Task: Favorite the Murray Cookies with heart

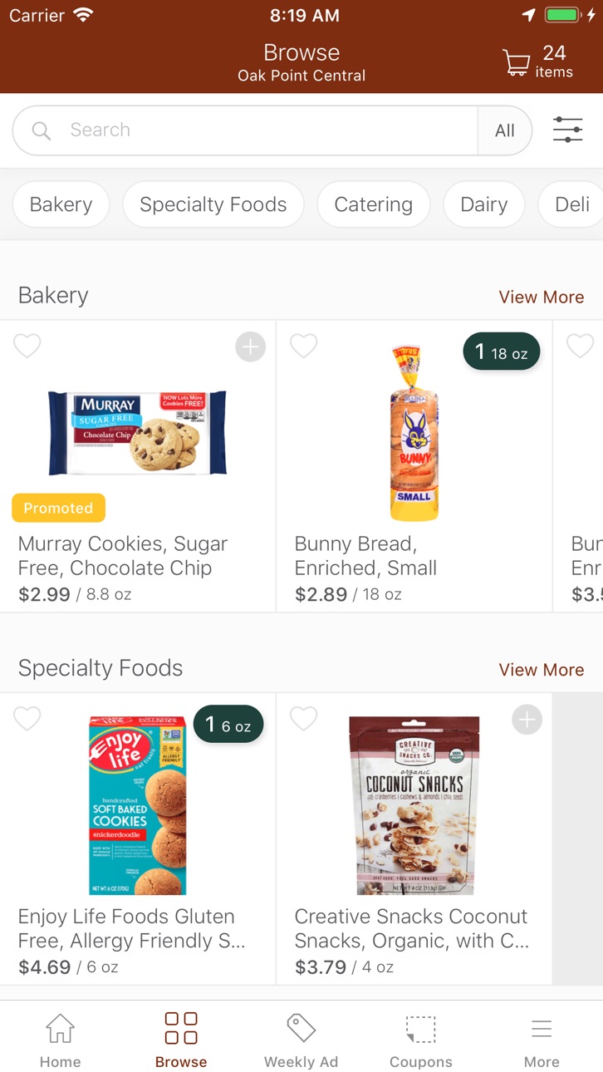Action: [27, 346]
